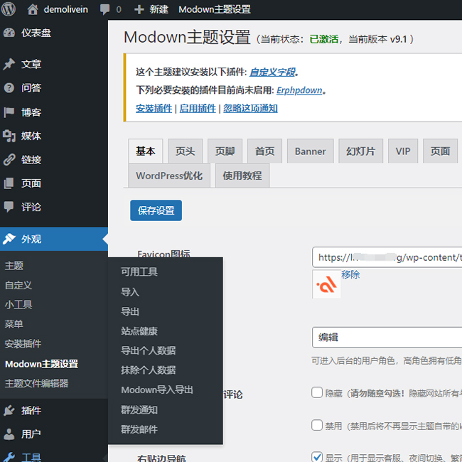Click the 问答 question mark icon
Viewport: 462px width, 462px height.
(x=9, y=87)
